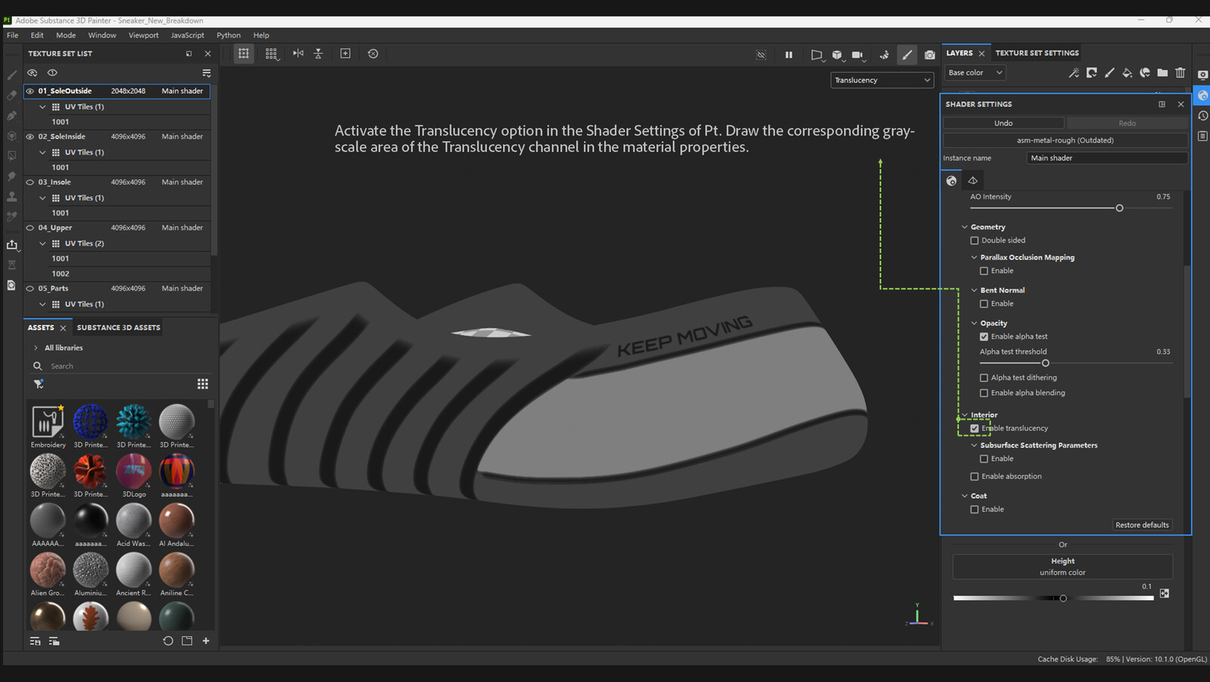Hide the 04_Upper texture set

(x=30, y=228)
